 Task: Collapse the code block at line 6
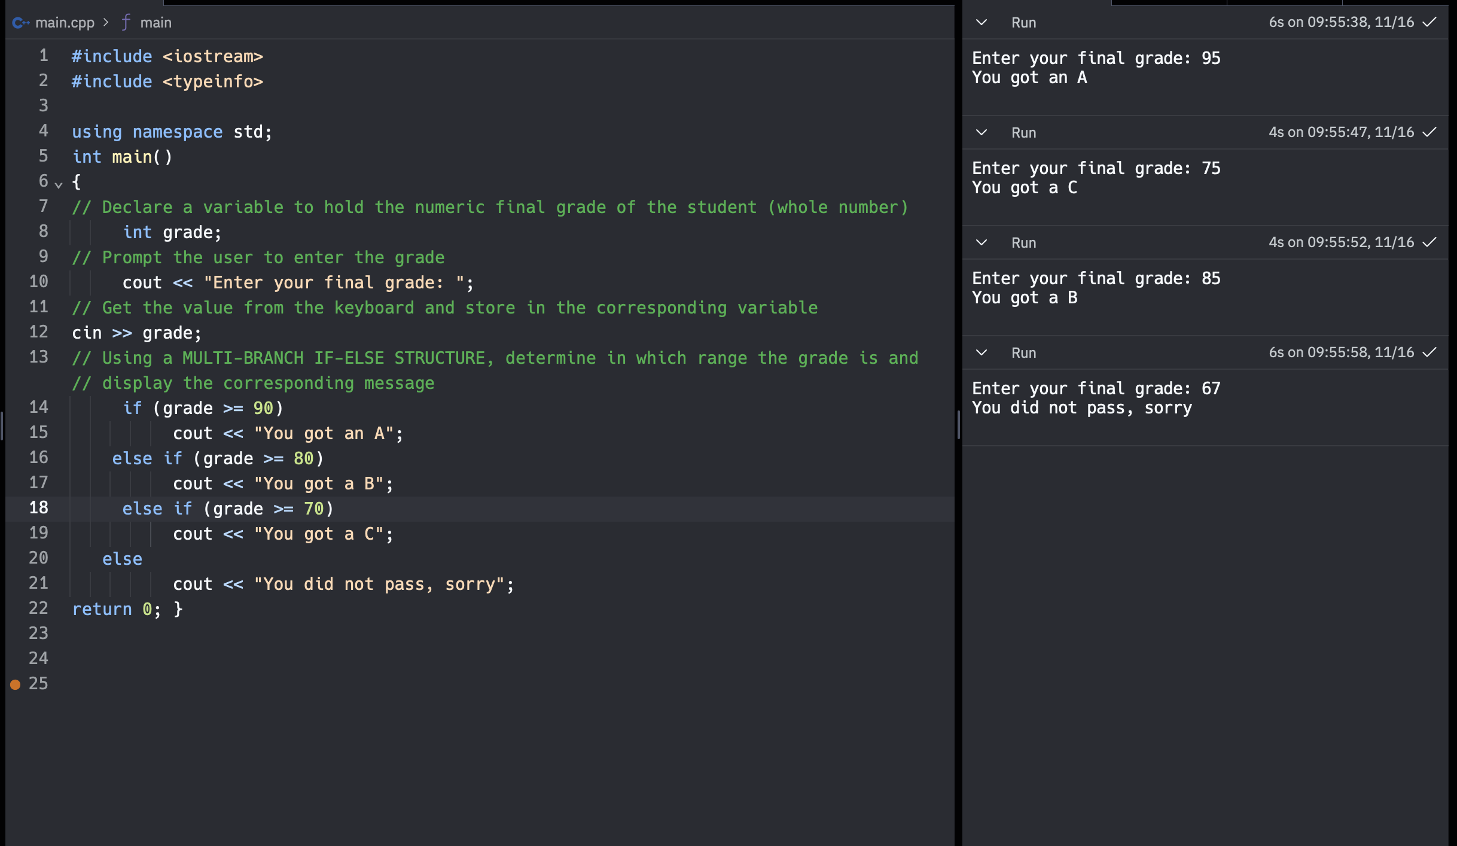(x=59, y=185)
